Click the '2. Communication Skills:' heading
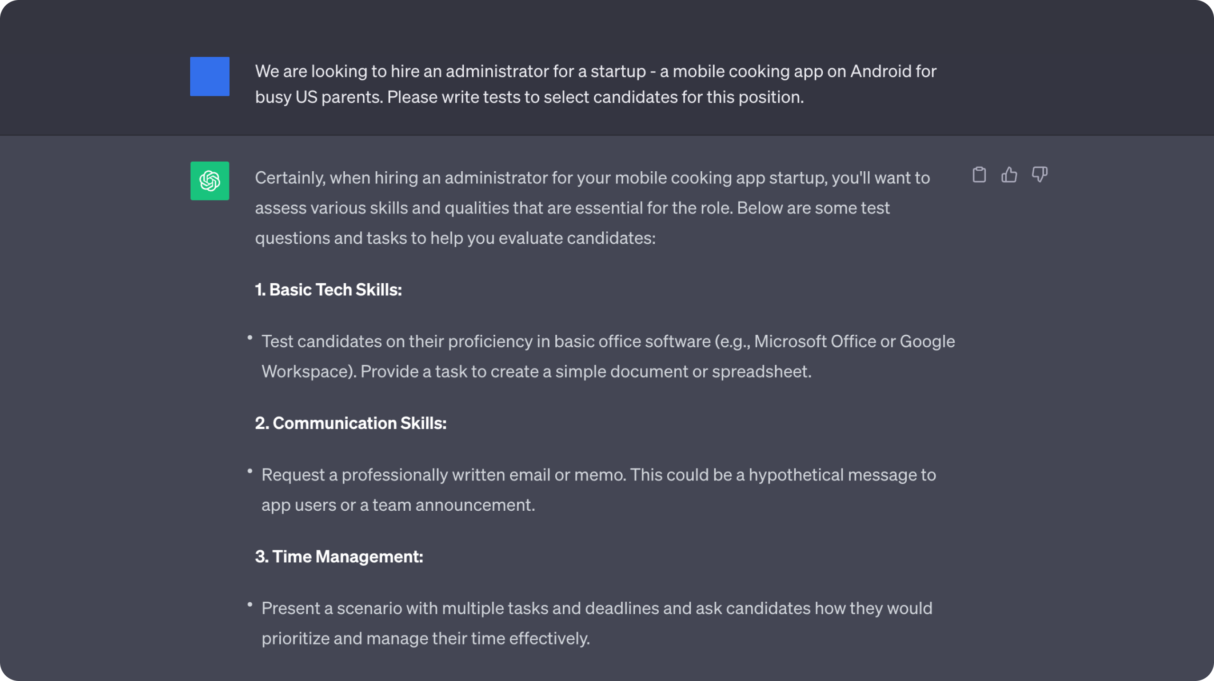The width and height of the screenshot is (1214, 681). 351,423
